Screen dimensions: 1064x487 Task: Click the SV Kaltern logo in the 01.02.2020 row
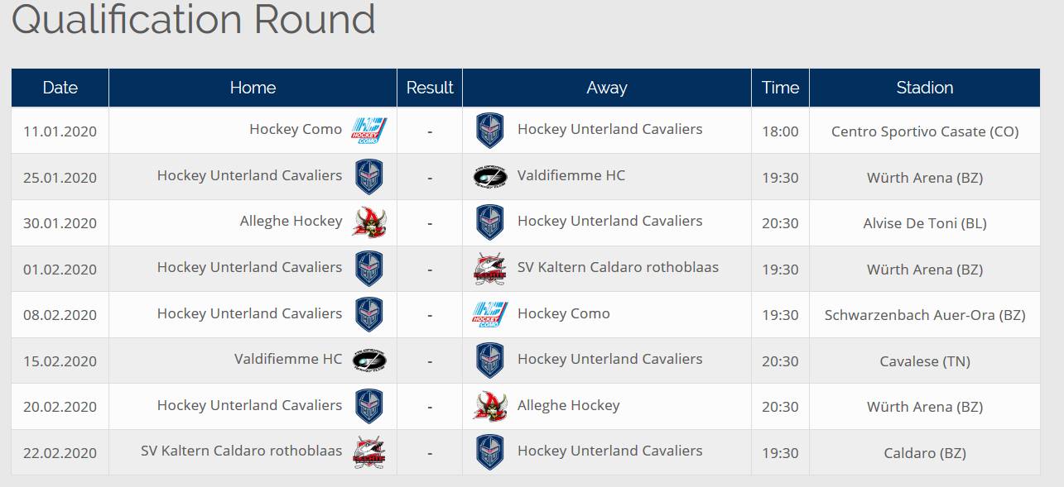point(490,269)
